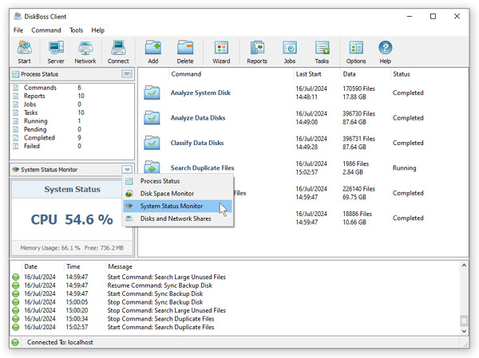Click log message Stop Command: Sync Backup Disk
Viewport: 479px width, 358px height.
pyautogui.click(x=155, y=302)
